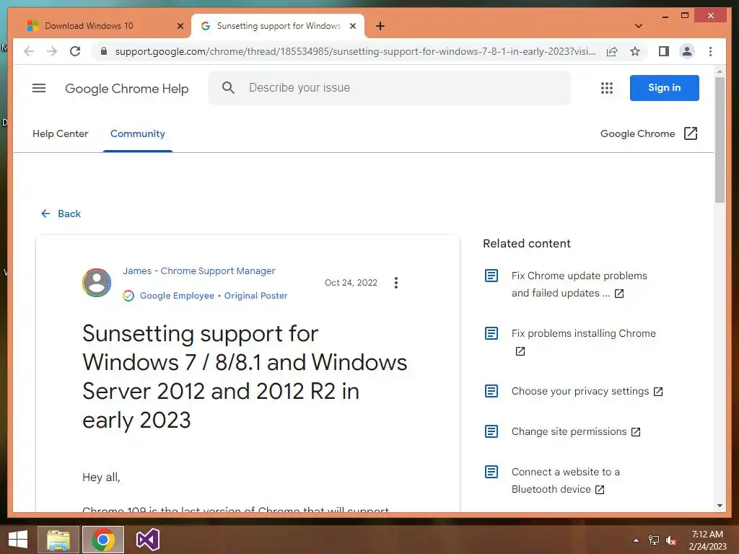Click the muted volume tray icon
Viewport: 739px width, 554px height.
point(670,540)
